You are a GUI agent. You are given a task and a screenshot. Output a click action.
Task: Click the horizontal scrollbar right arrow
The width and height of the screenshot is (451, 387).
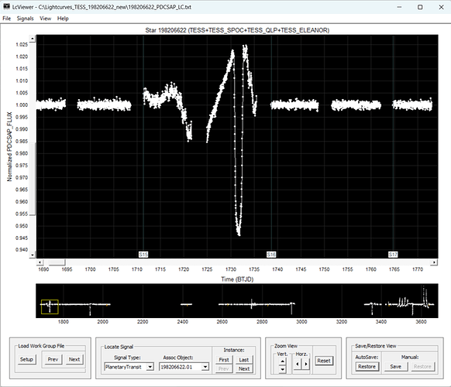(x=434, y=262)
